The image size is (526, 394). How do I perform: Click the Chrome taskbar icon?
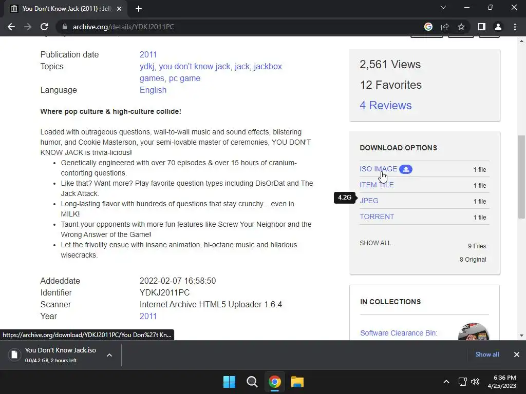pos(275,382)
